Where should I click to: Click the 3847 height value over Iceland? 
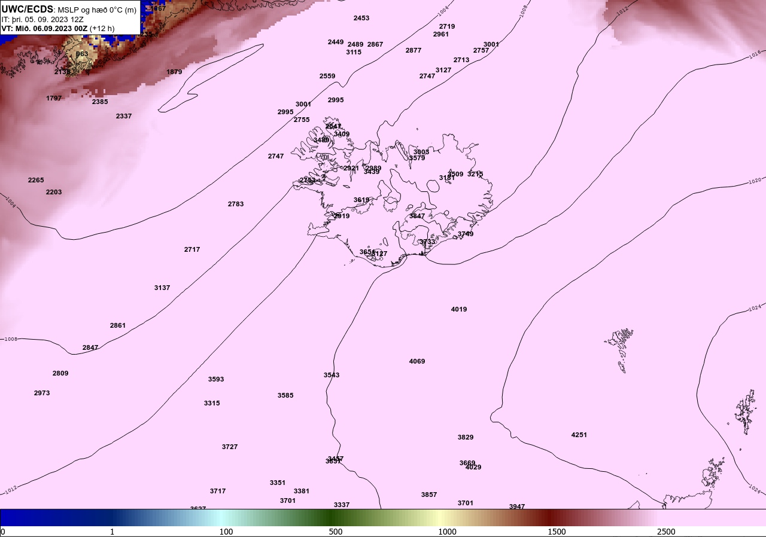pyautogui.click(x=417, y=216)
